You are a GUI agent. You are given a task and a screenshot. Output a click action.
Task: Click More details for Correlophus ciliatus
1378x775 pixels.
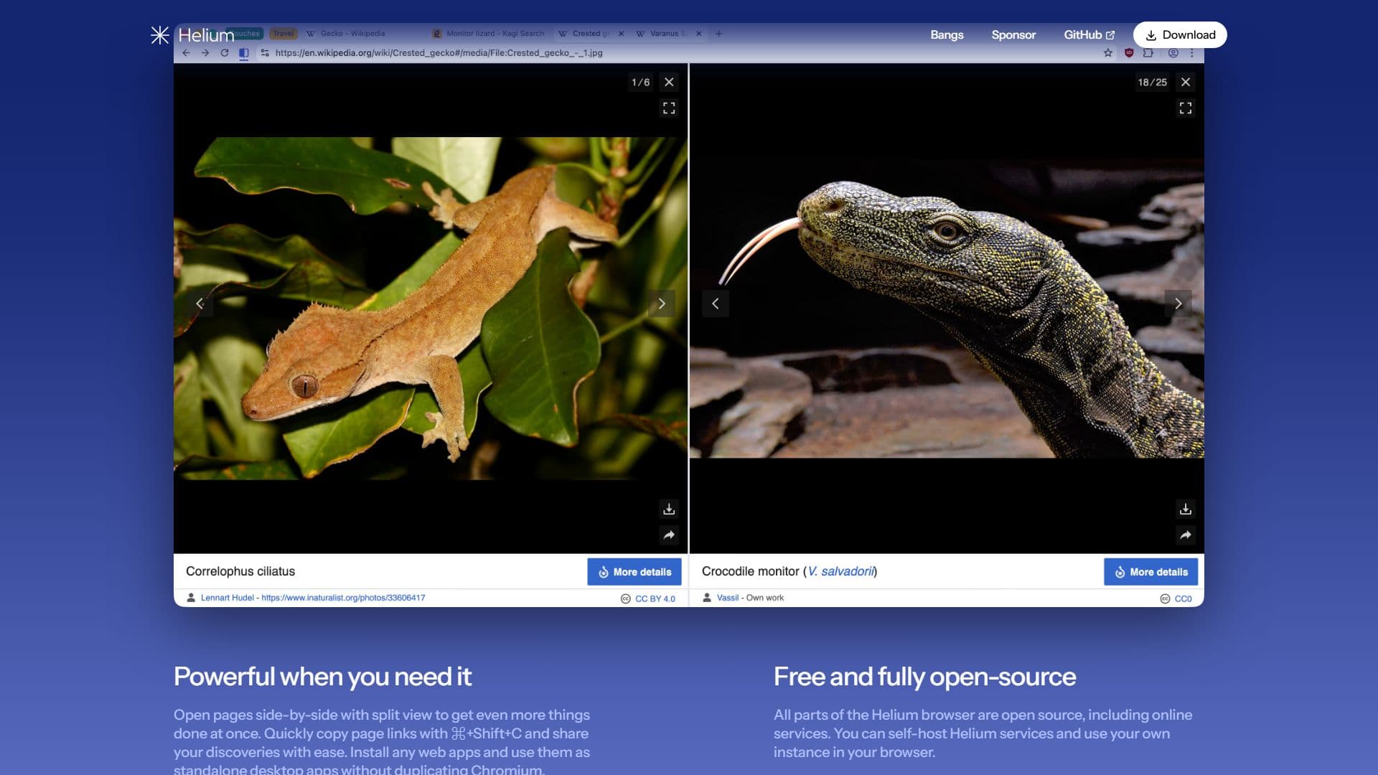(634, 572)
